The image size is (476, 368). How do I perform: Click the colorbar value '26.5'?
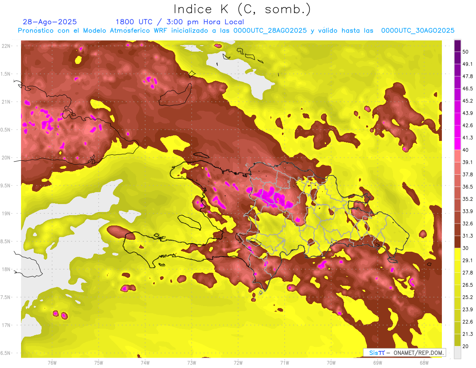coord(468,285)
